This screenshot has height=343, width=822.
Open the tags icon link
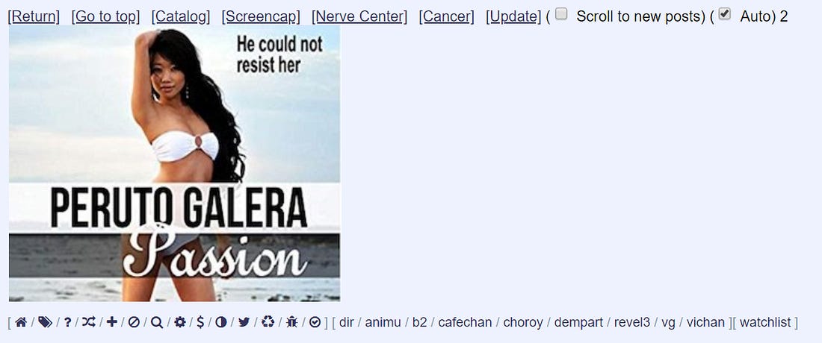[45, 322]
